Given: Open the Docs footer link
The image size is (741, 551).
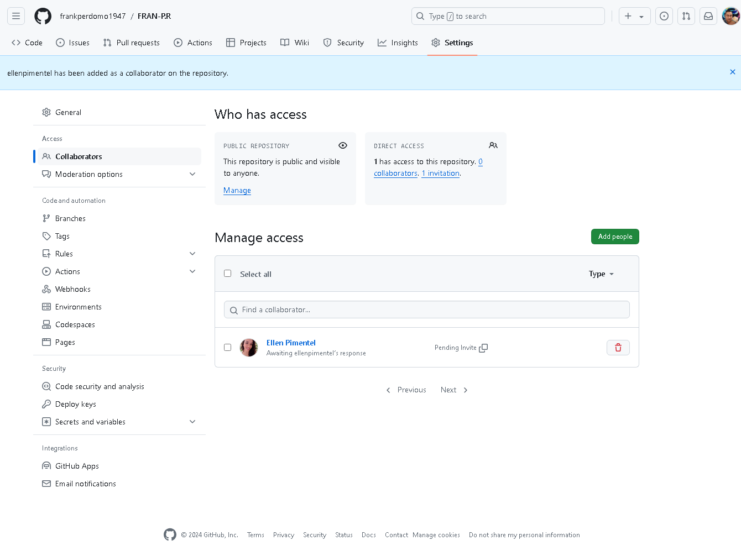Looking at the screenshot, I should [x=369, y=535].
